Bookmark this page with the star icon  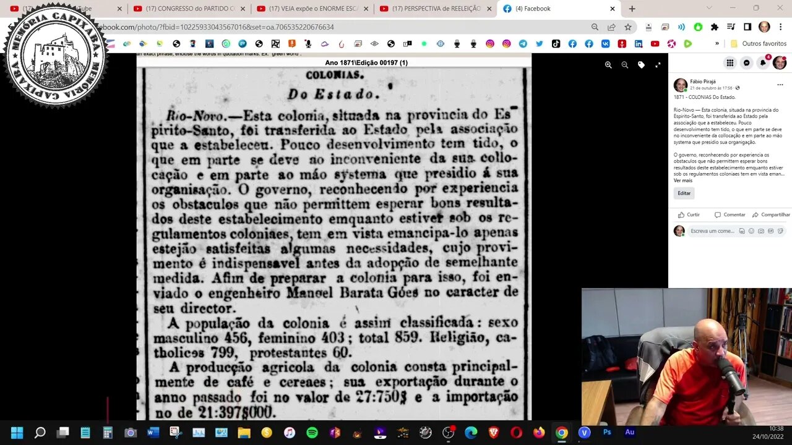click(628, 27)
